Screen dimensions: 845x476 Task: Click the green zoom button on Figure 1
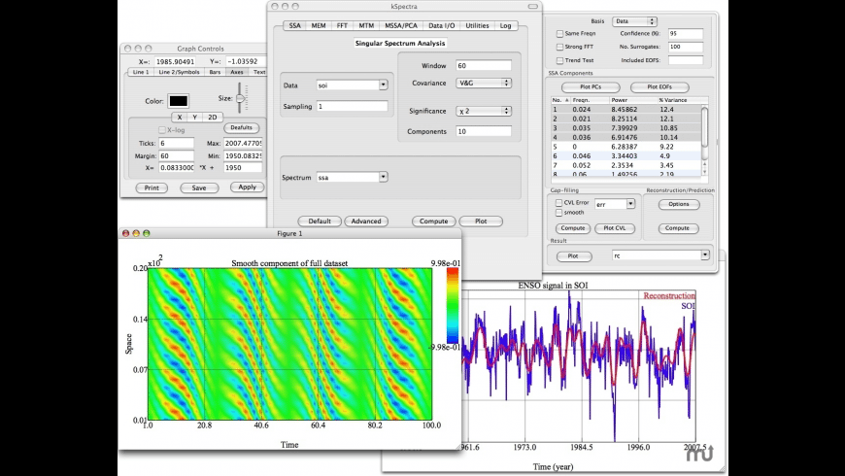[x=147, y=234]
